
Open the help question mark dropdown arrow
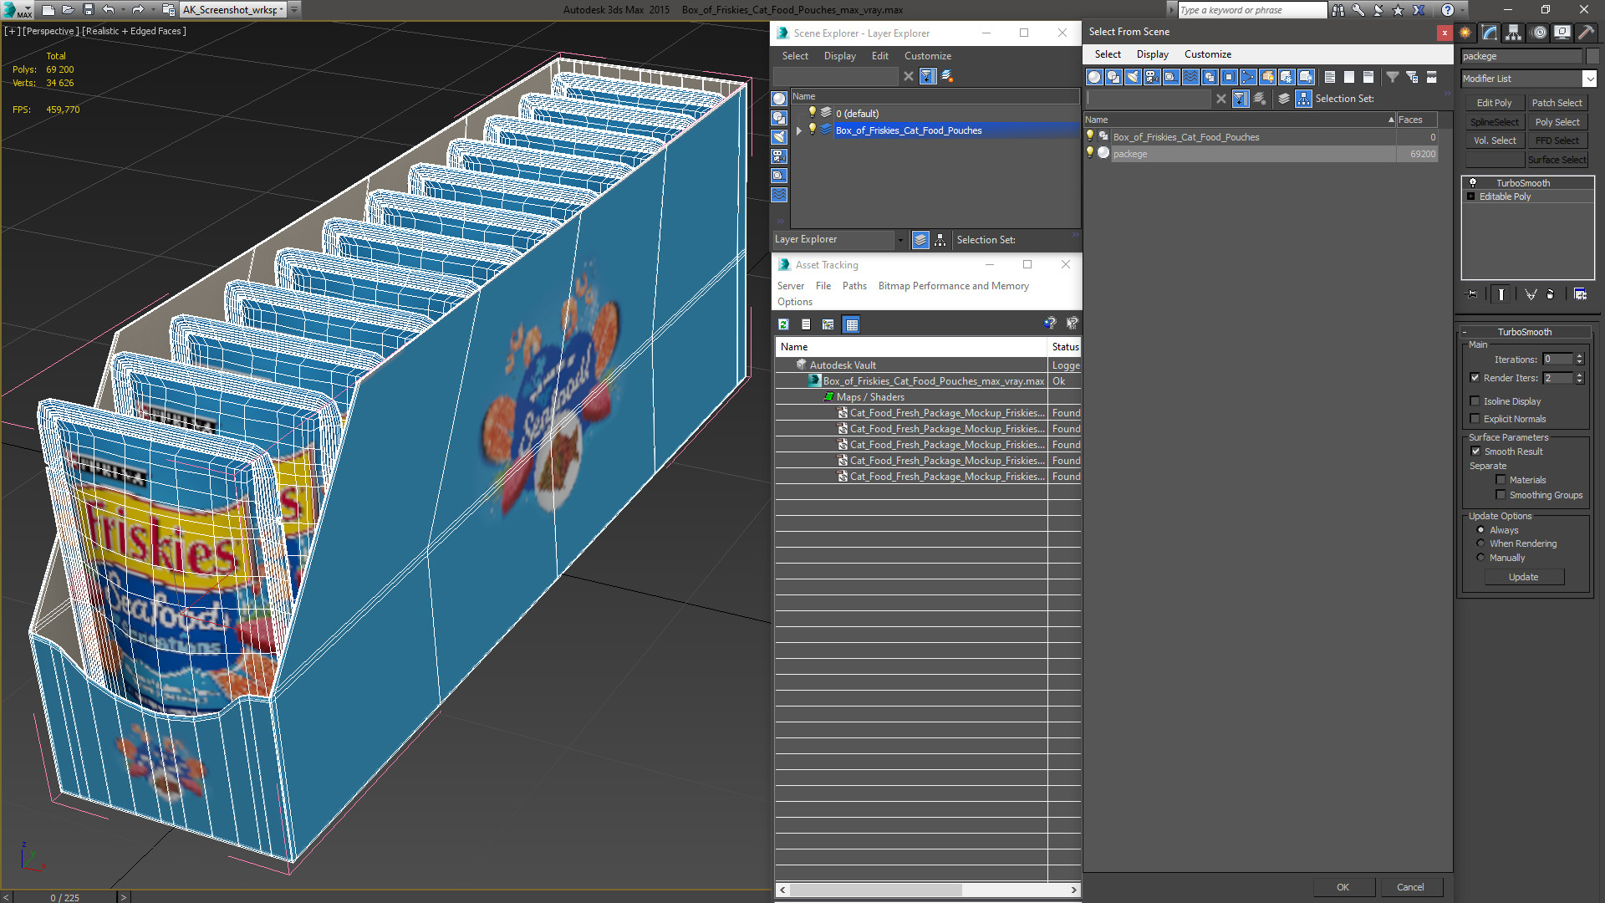(x=1462, y=10)
